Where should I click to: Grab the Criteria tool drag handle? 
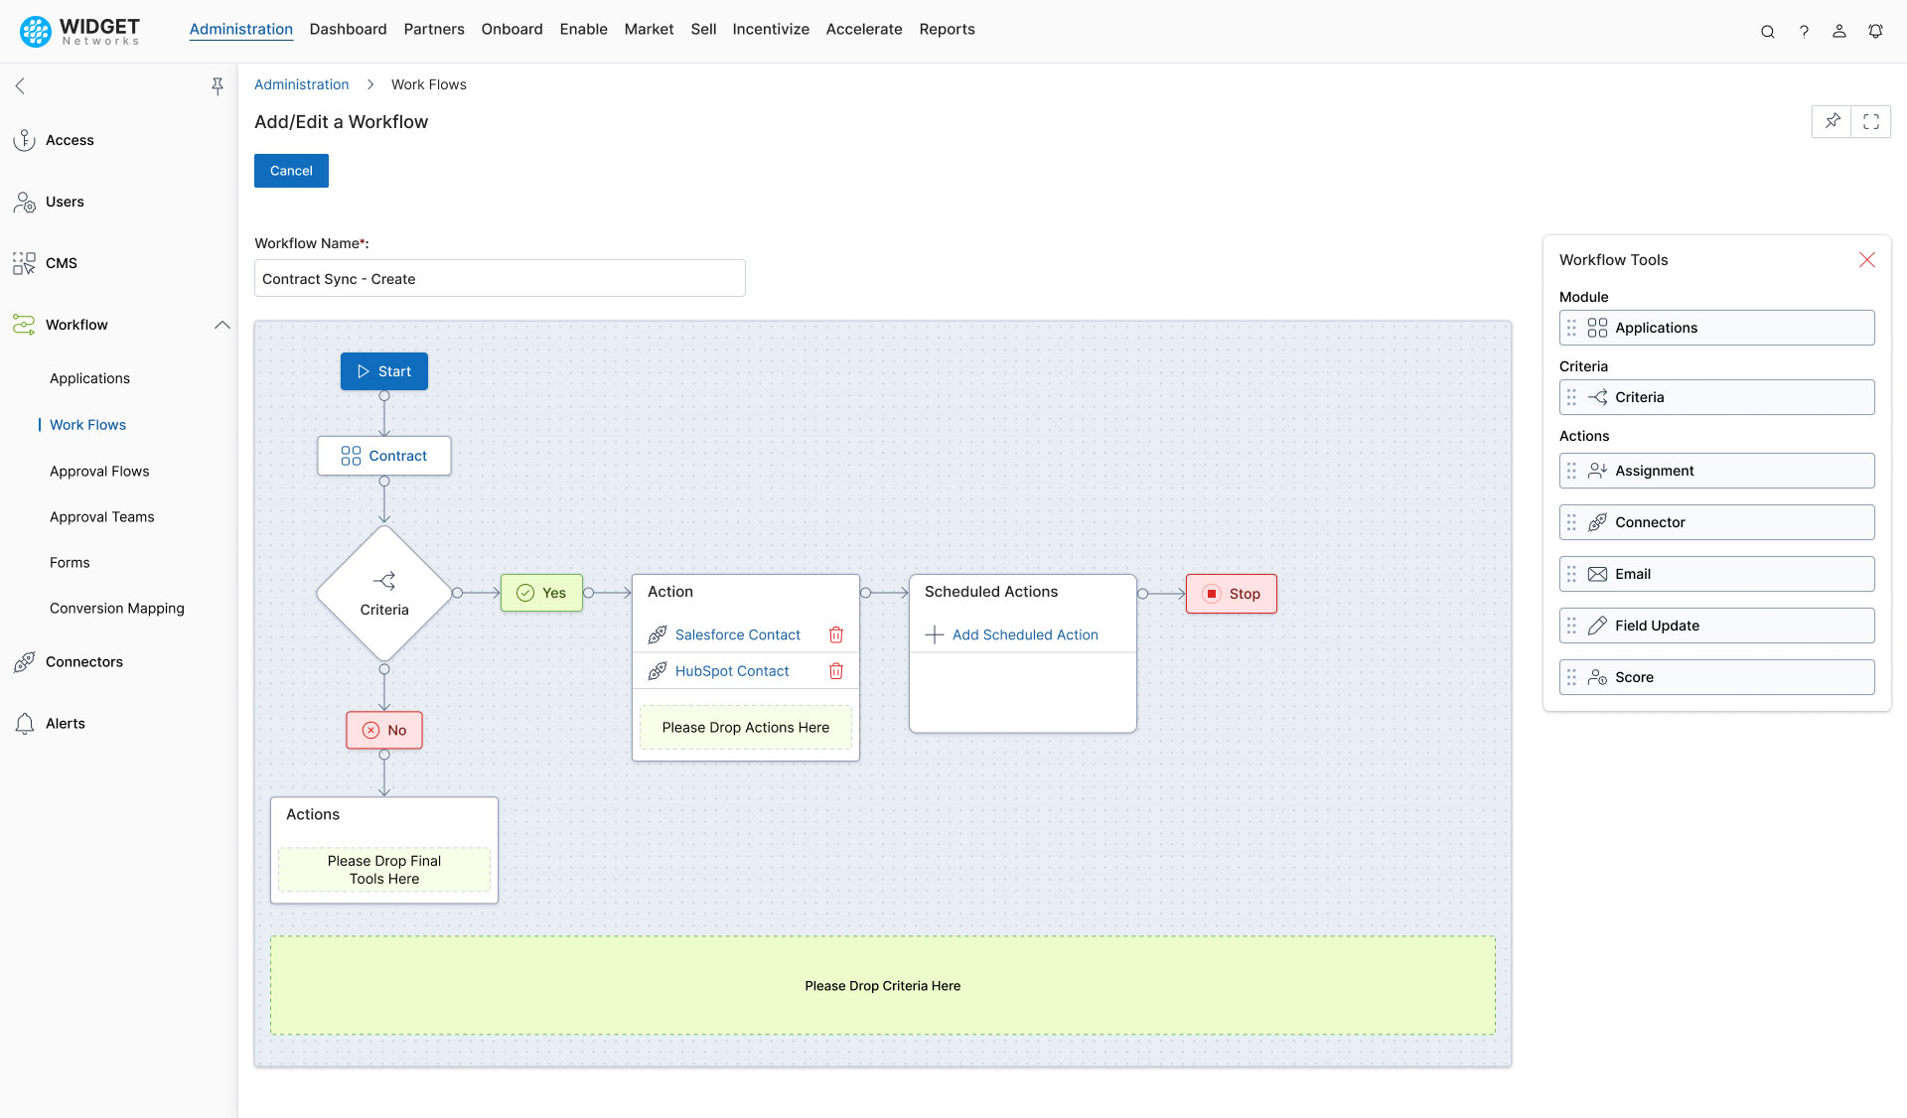pyautogui.click(x=1571, y=397)
